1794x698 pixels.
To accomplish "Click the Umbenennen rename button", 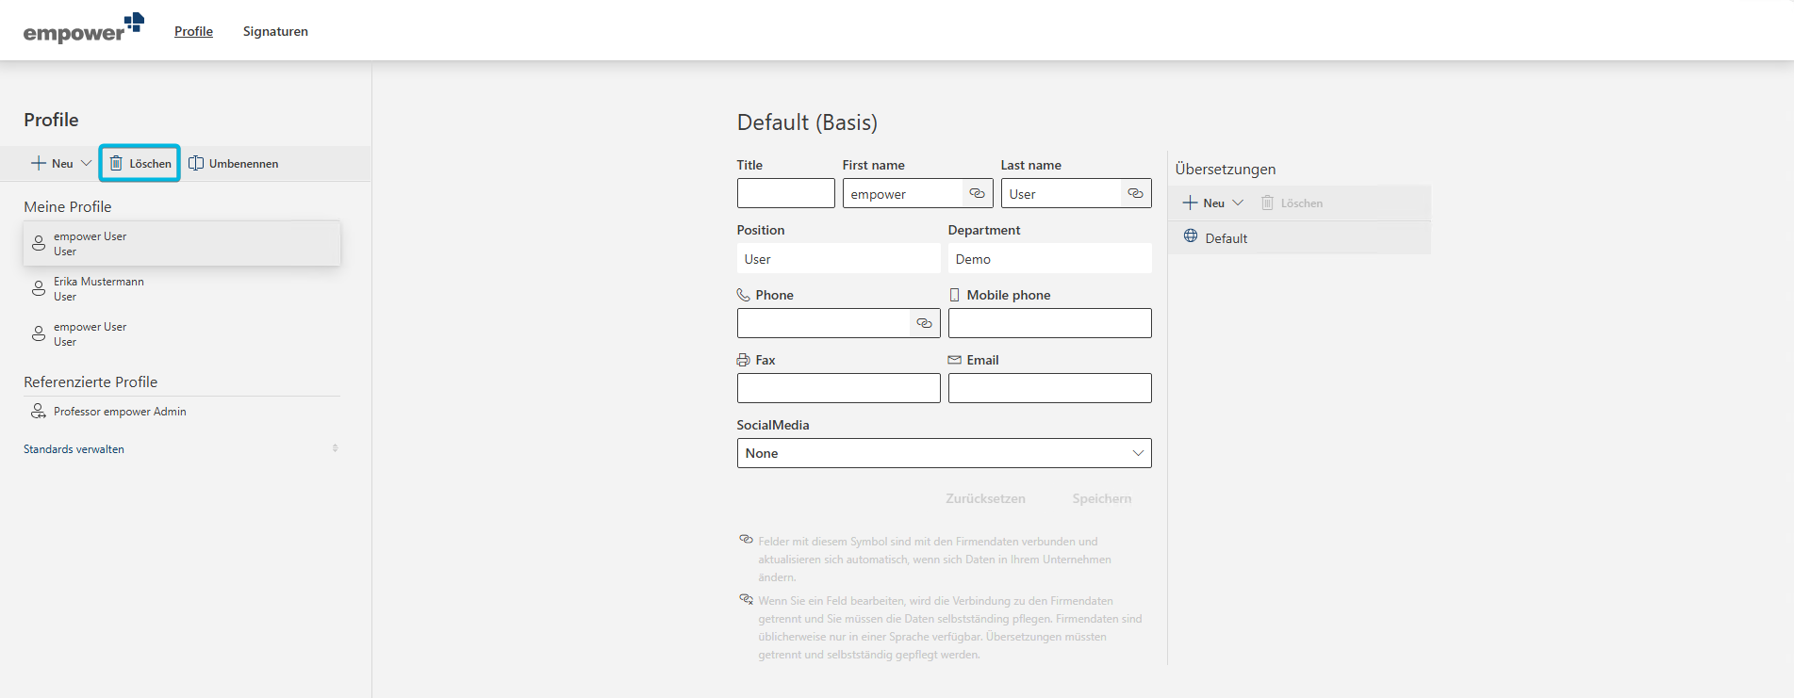I will 234,163.
